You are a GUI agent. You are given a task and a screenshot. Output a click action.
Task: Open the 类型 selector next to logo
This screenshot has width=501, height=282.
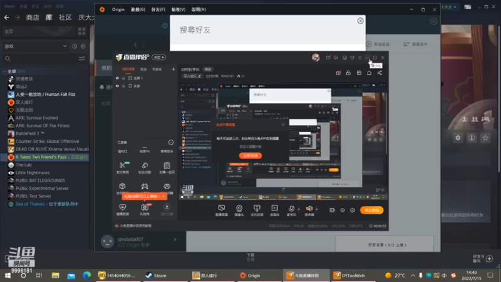159,57
